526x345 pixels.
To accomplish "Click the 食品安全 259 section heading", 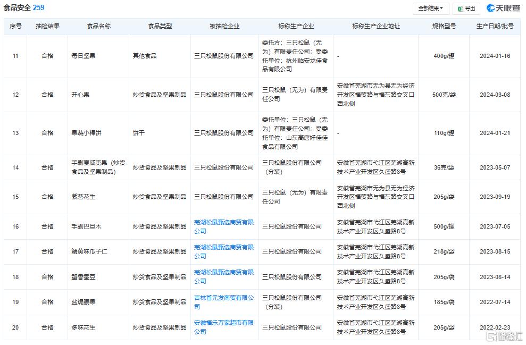I will pos(24,7).
